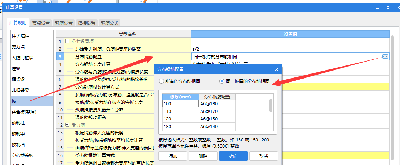Select 预制梁 in component list
This screenshot has width=400, height=165.
pyautogui.click(x=32, y=134)
